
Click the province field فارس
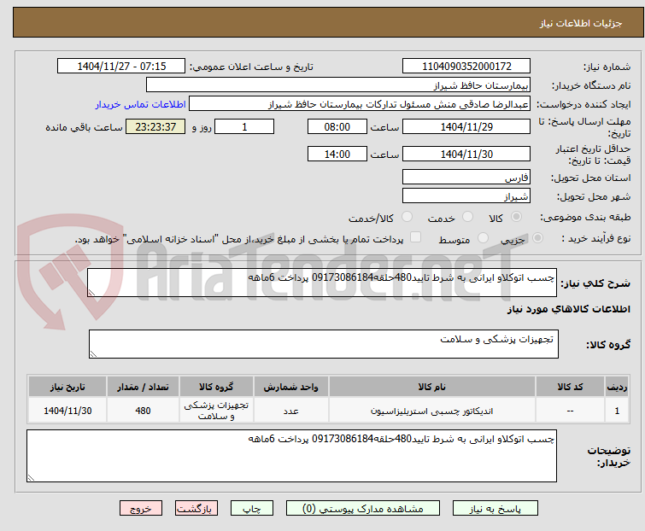466,177
